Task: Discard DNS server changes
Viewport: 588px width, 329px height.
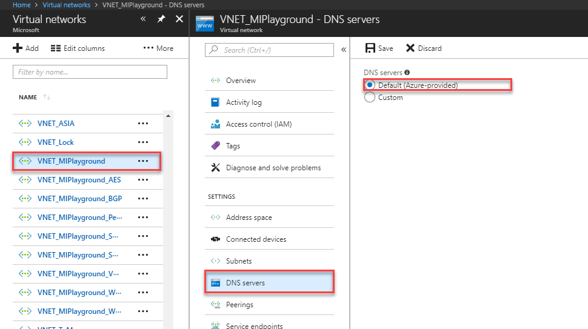Action: click(x=424, y=48)
